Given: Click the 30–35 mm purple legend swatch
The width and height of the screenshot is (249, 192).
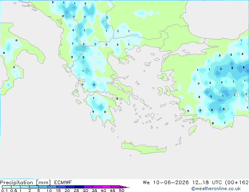Looking at the screenshot, I should point(88,187).
